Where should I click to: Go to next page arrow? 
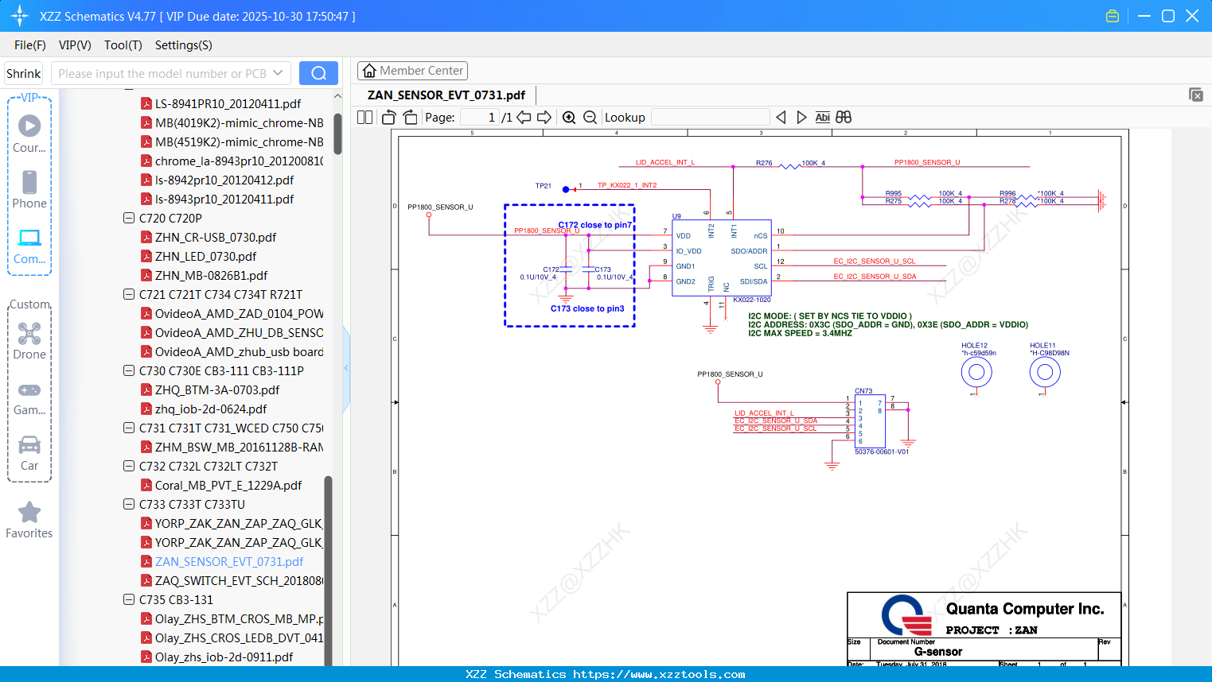point(544,118)
